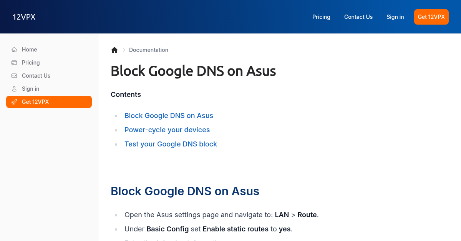Screen dimensions: 461x241
Task: Open the Documentation breadcrumb link
Action: (x=149, y=50)
